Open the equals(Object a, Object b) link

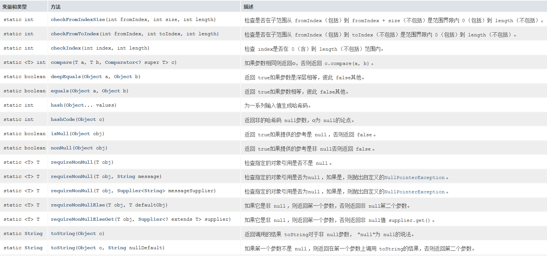tap(59, 91)
